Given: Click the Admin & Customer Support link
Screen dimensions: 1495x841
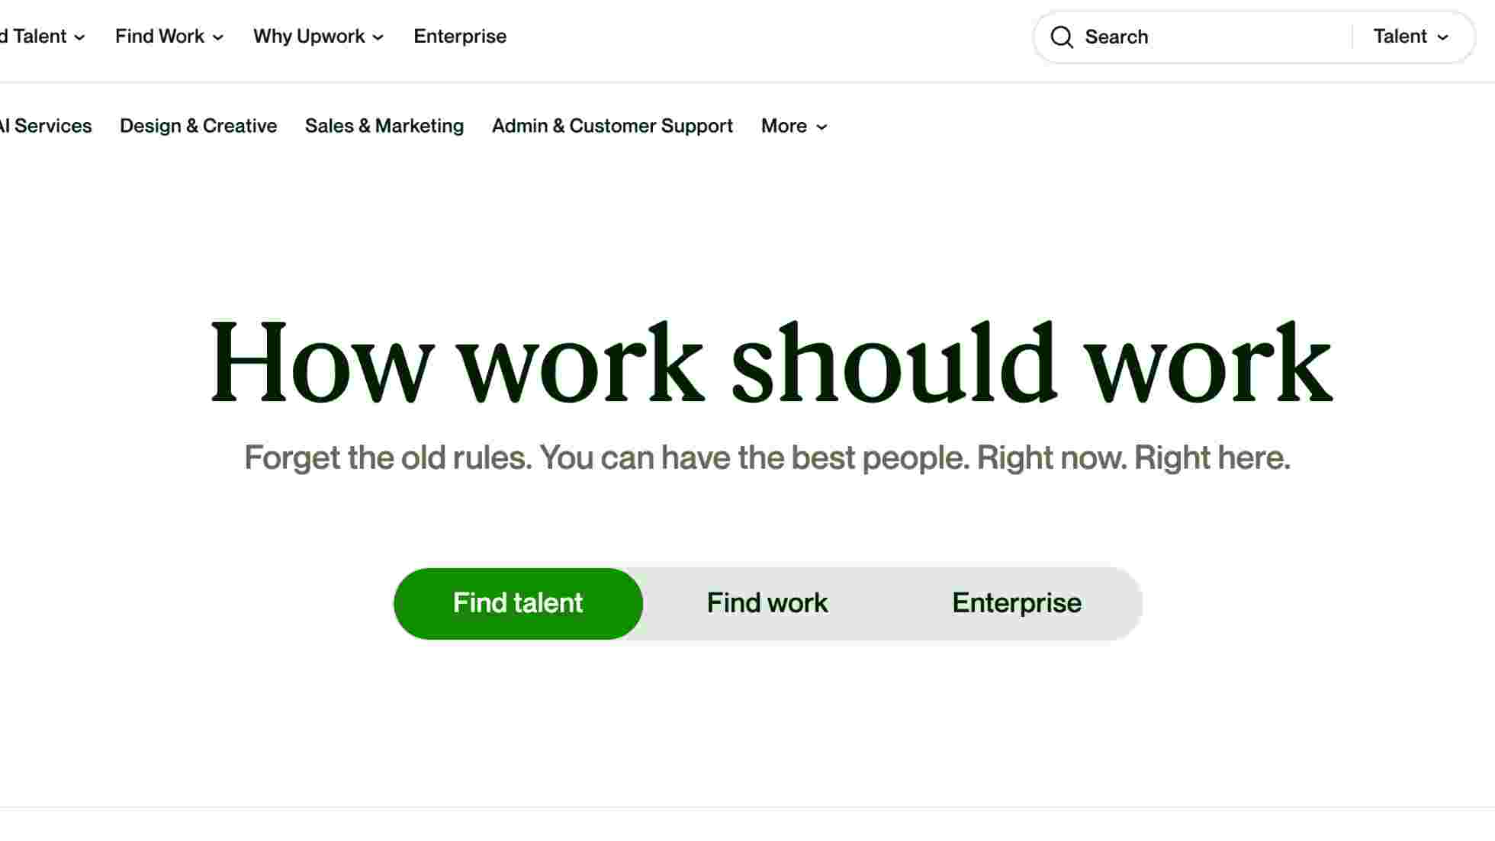Looking at the screenshot, I should [x=613, y=125].
